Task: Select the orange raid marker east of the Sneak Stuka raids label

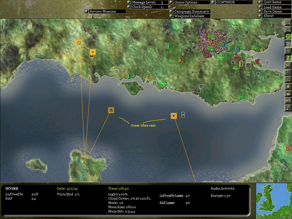Action: [x=174, y=116]
